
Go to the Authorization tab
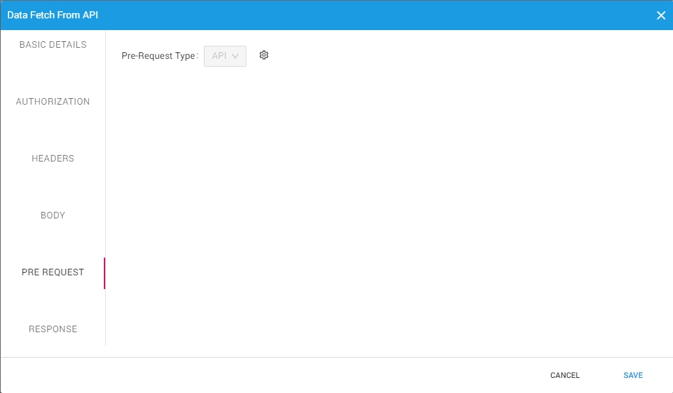tap(53, 102)
